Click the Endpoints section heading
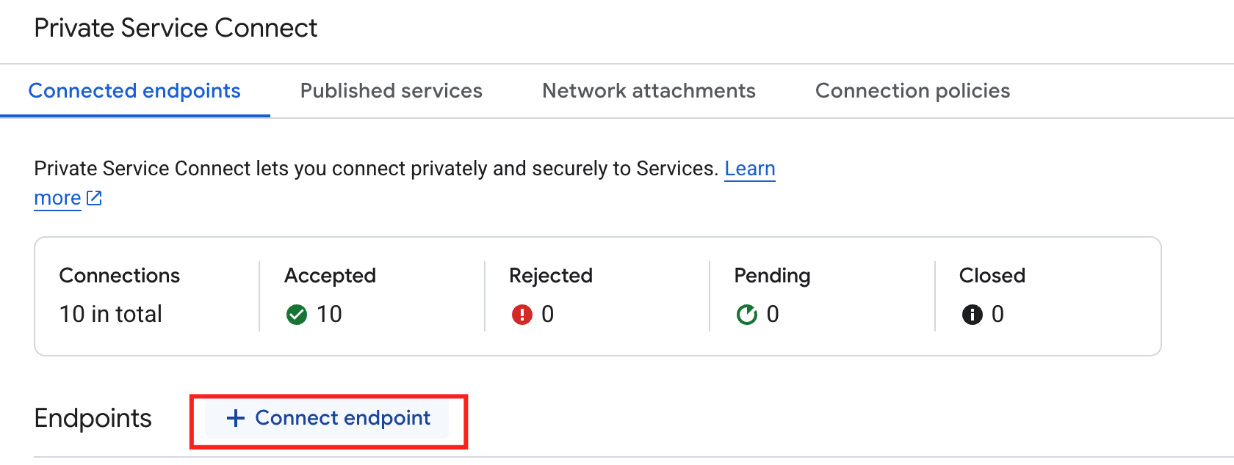Screen dimensions: 1234x465 [93, 418]
